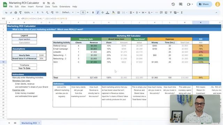Open text wrapping dropdown
The width and height of the screenshot is (223, 125).
click(144, 12)
